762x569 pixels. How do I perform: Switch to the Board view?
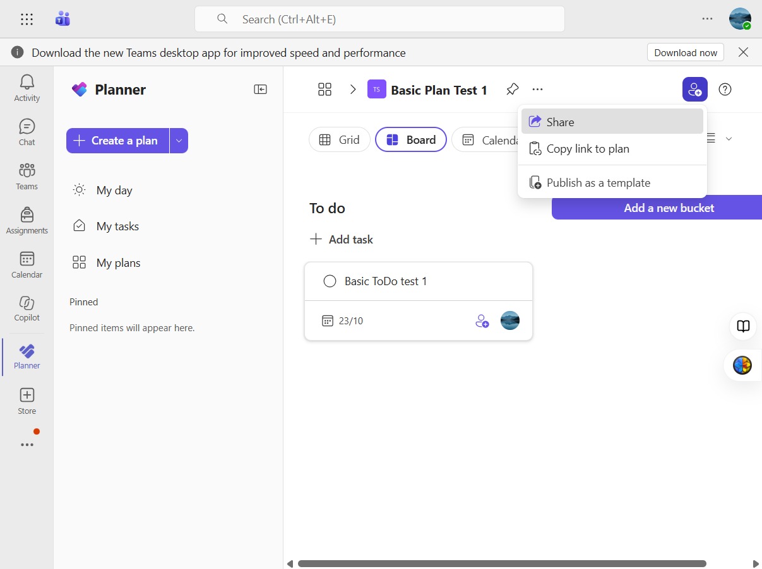[411, 140]
